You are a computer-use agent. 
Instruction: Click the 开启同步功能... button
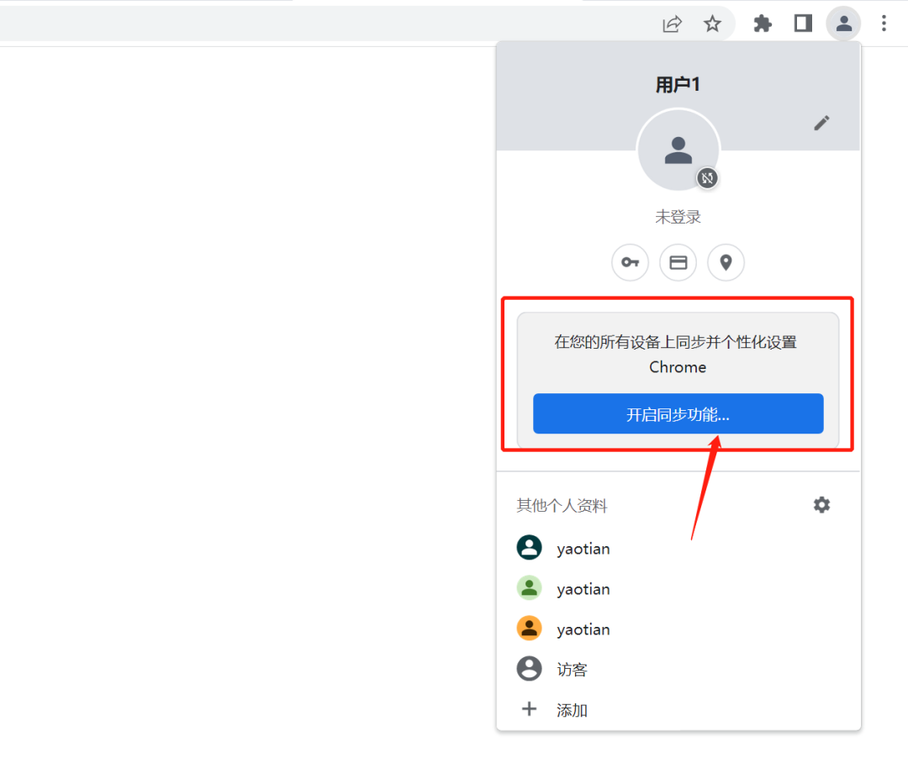point(678,413)
